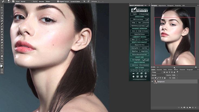The image size is (199, 112).
Task: Click the brush icon beside D&B Curves Setup
Action: pyautogui.click(x=147, y=19)
